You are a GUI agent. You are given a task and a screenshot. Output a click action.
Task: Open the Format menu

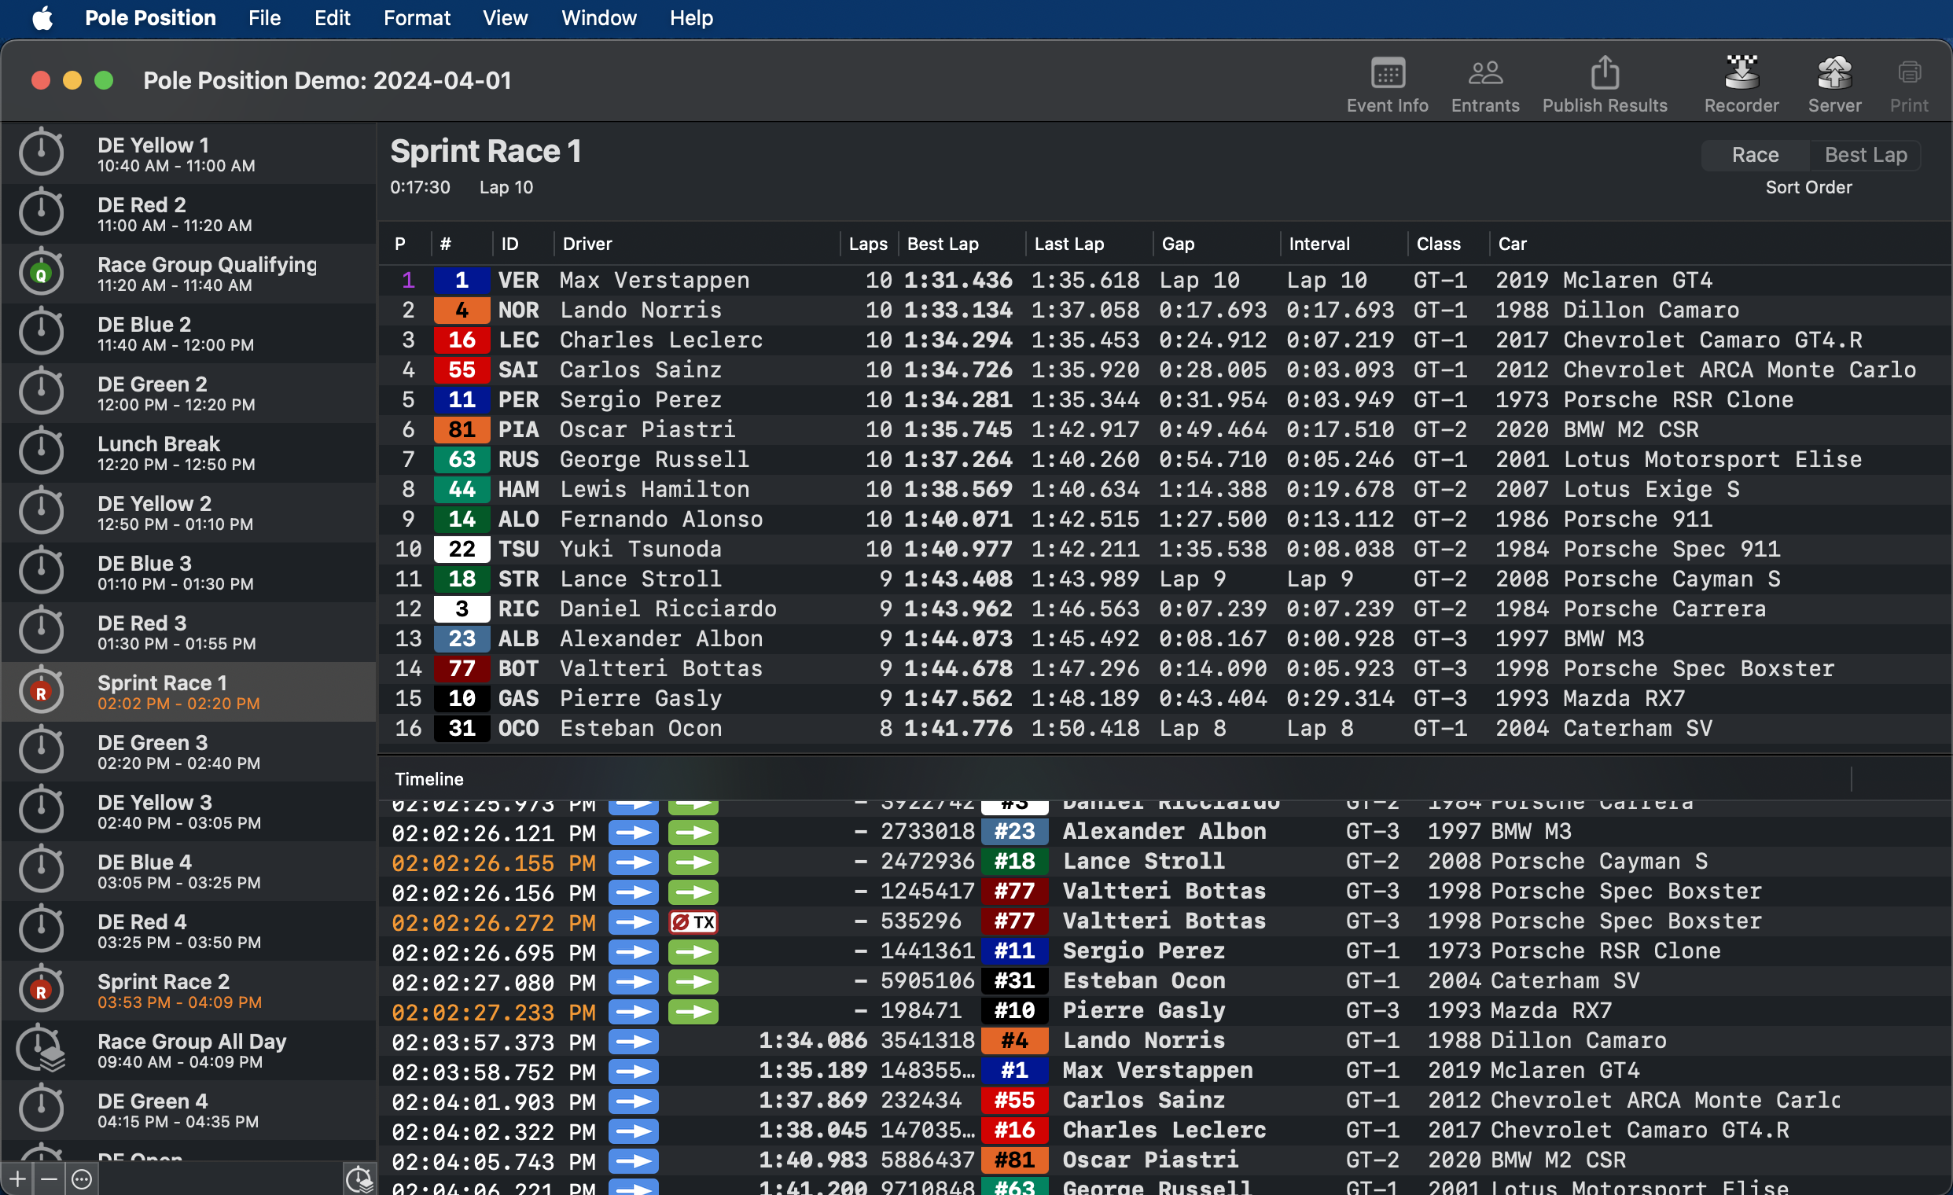pyautogui.click(x=416, y=17)
